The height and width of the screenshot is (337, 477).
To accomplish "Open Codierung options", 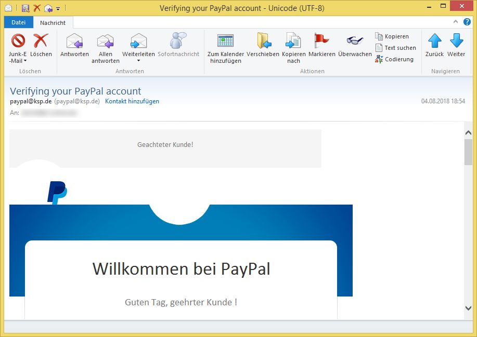I will pos(394,59).
